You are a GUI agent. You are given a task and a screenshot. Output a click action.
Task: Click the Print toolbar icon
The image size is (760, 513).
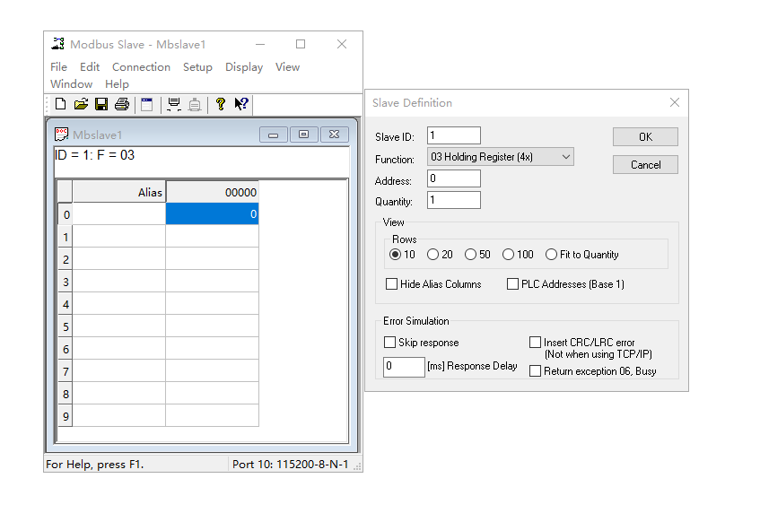point(122,105)
